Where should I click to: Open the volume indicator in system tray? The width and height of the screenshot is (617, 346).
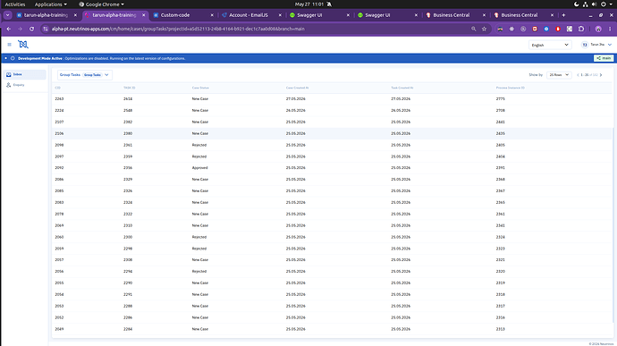pos(594,4)
